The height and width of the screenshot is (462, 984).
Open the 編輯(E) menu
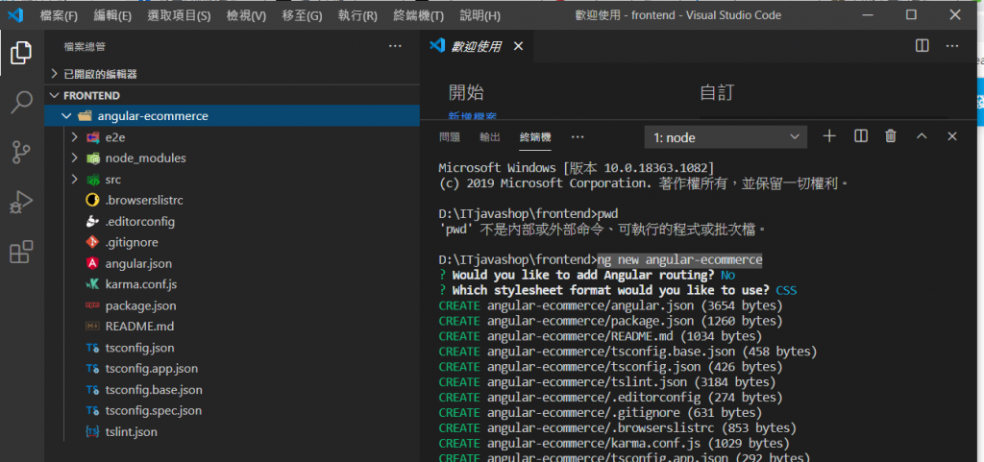pyautogui.click(x=112, y=15)
